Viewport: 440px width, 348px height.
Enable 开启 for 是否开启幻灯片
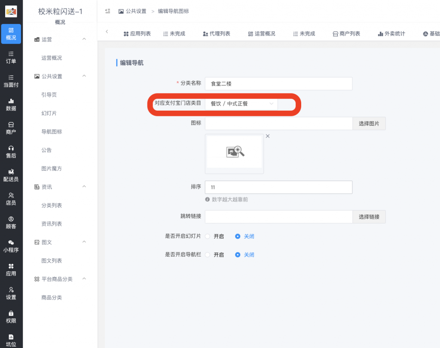[207, 236]
